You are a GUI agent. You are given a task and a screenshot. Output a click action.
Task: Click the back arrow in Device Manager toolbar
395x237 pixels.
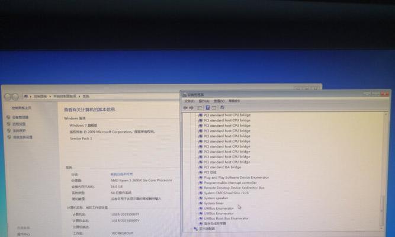click(x=185, y=108)
